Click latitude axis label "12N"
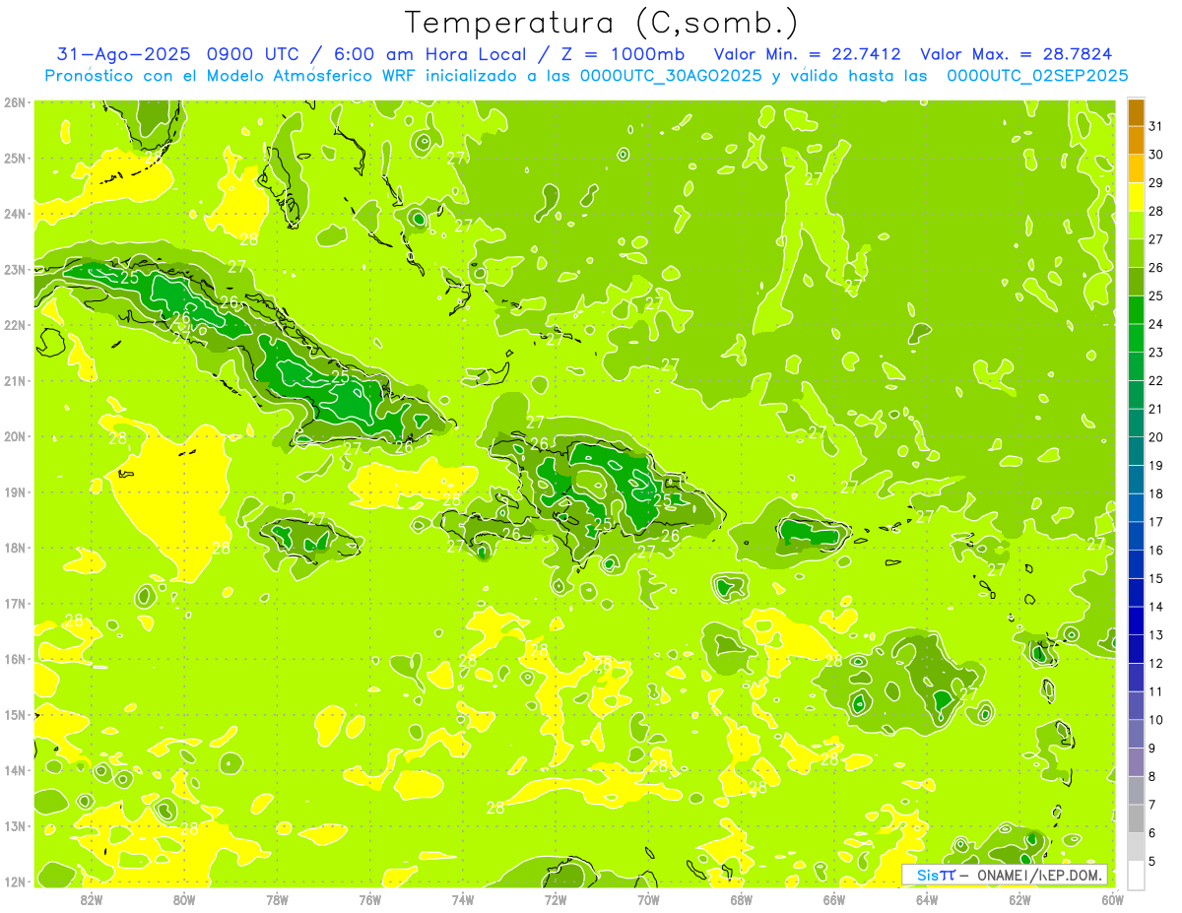Viewport: 1182px width, 913px height. 15,881
